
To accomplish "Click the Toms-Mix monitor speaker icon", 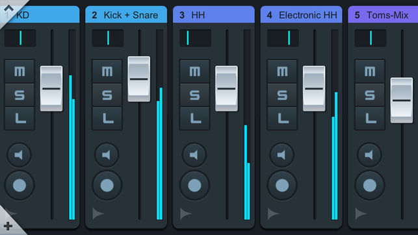I will click(x=369, y=155).
